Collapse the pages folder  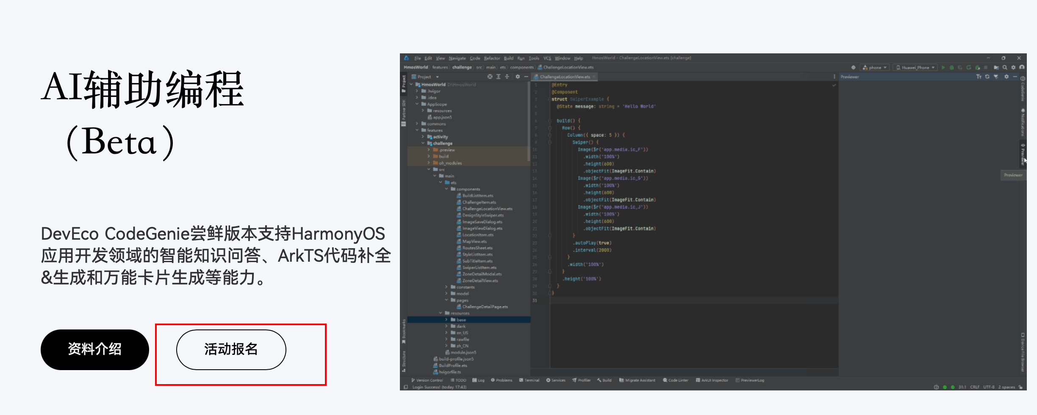(446, 300)
